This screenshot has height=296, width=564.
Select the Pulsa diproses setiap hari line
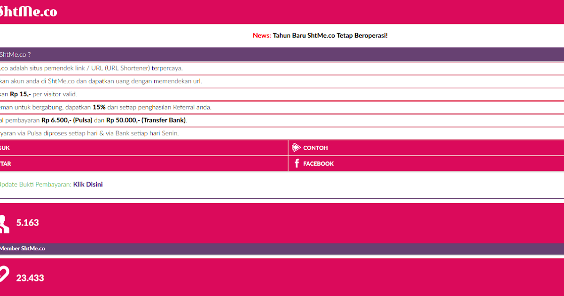coord(89,133)
